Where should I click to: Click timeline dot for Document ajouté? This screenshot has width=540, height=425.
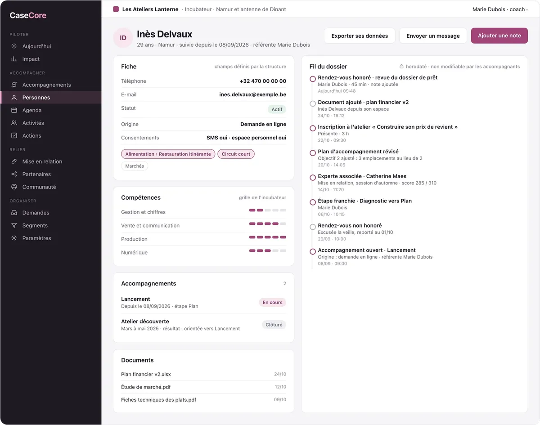(313, 104)
